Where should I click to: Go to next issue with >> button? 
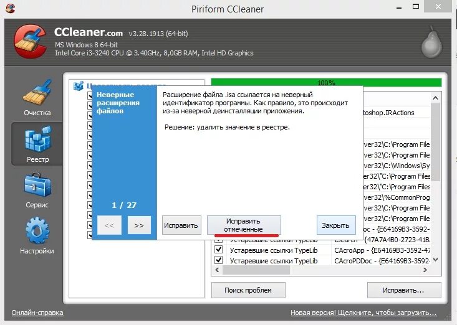click(139, 225)
